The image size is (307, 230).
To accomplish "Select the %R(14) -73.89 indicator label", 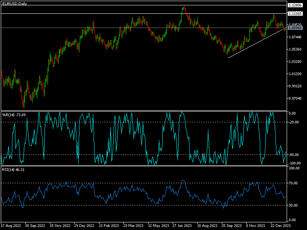I will pyautogui.click(x=14, y=115).
